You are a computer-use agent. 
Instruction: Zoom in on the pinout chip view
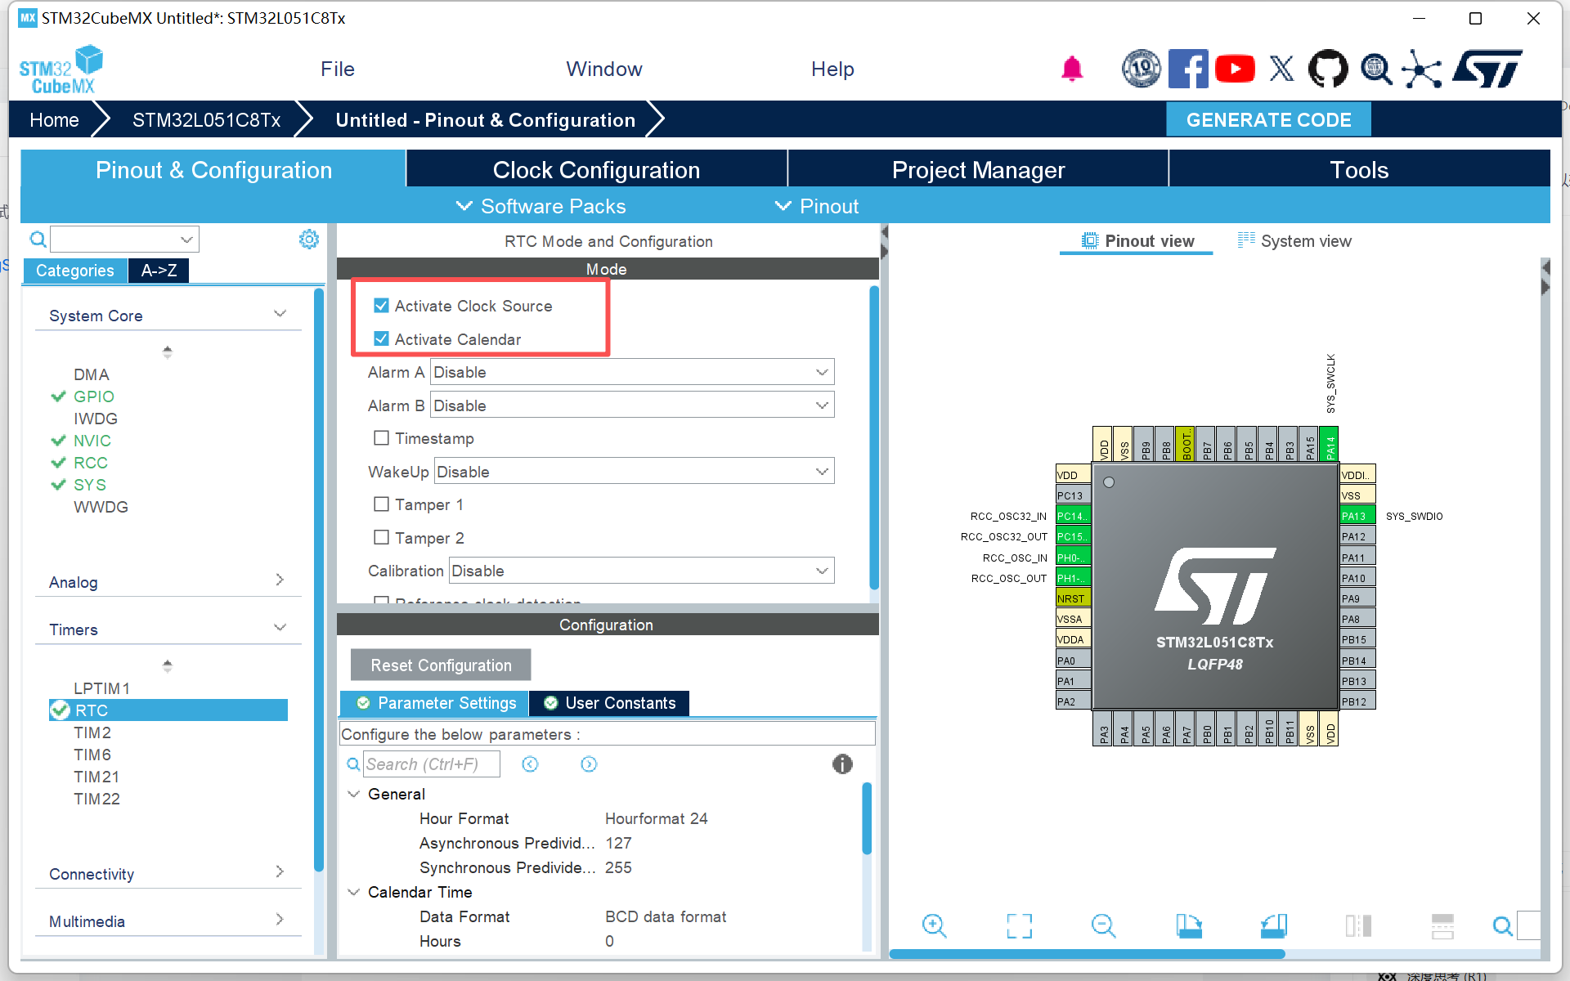(x=934, y=925)
